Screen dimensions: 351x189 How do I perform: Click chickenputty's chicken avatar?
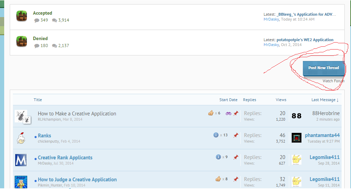pyautogui.click(x=21, y=138)
